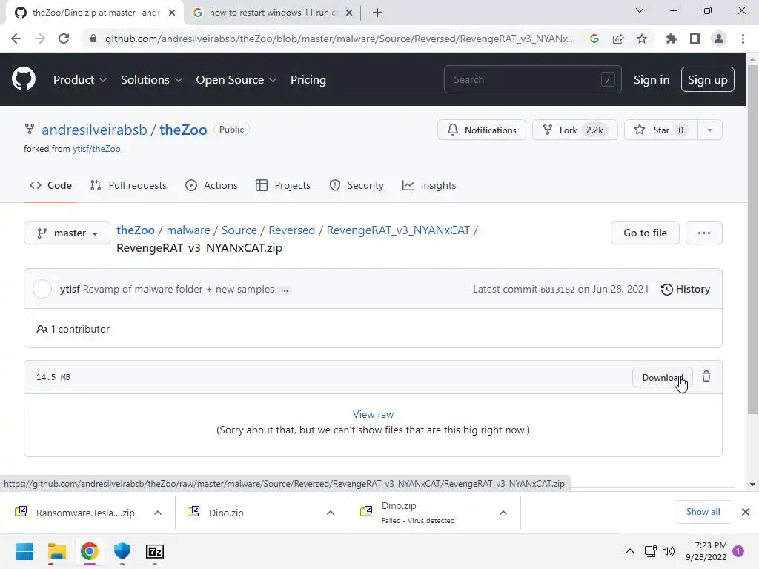
Task: Open the malware folder breadcrumb
Action: click(188, 230)
